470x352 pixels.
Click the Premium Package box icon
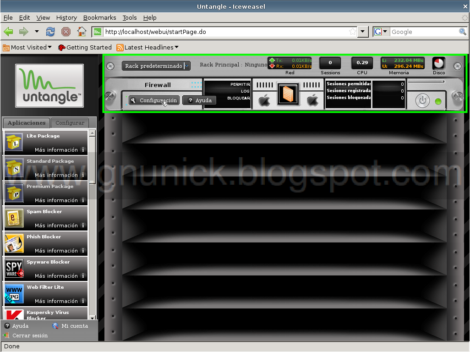[x=14, y=191]
